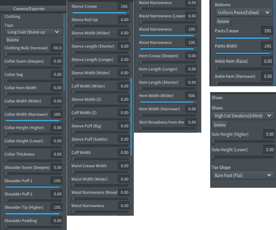
Task: Click the Collar Sag value field
Action: [x=57, y=74]
